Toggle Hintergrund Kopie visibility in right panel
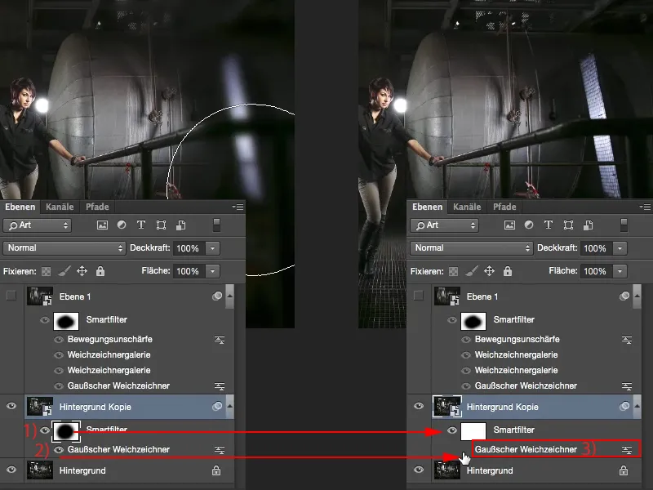This screenshot has width=653, height=490. pos(419,406)
